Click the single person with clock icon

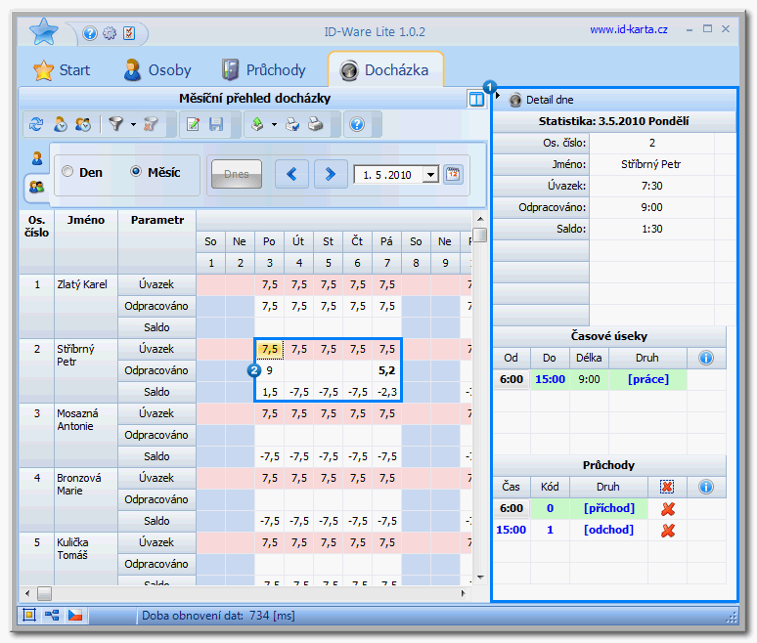click(x=60, y=124)
